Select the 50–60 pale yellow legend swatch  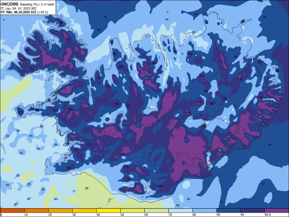(133, 211)
